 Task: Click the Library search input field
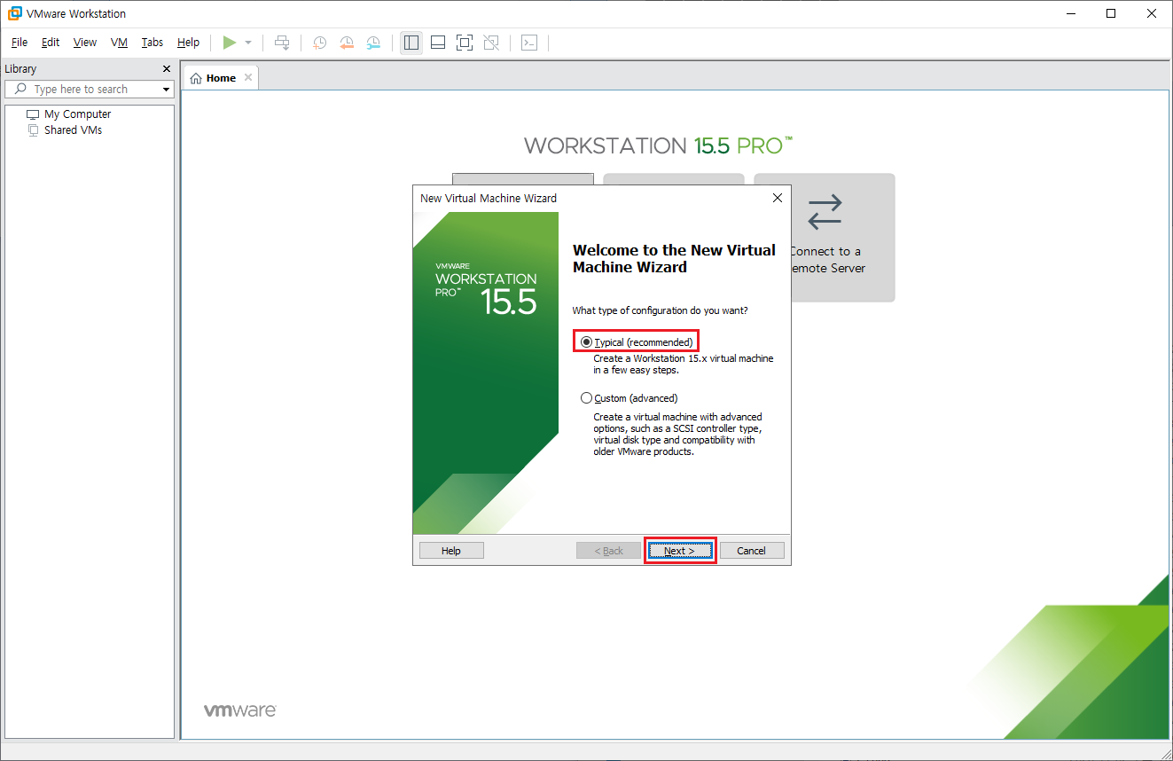[x=89, y=89]
